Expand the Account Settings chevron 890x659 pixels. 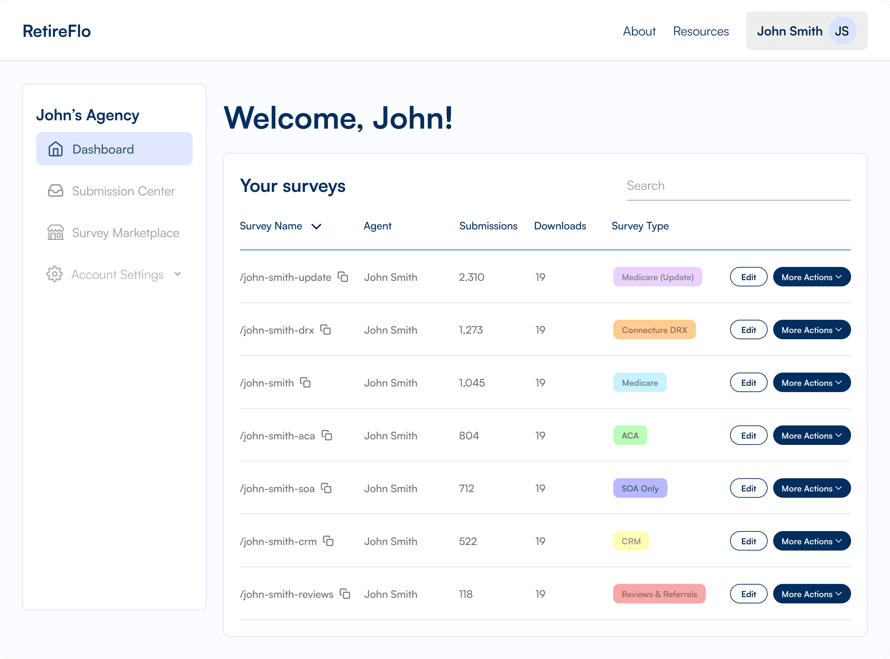pos(178,274)
